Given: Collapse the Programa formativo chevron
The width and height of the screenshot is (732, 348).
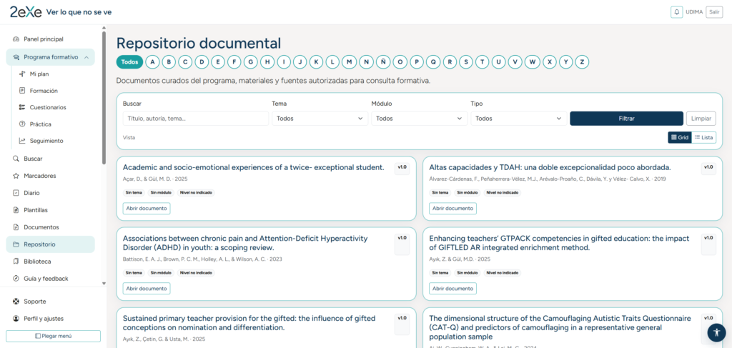Looking at the screenshot, I should pyautogui.click(x=86, y=57).
